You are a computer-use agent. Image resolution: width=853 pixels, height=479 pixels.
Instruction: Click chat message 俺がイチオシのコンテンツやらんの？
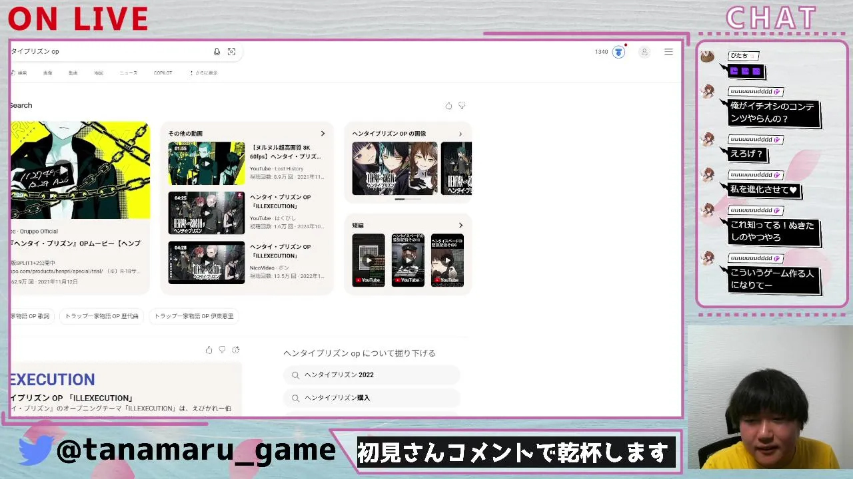point(772,112)
